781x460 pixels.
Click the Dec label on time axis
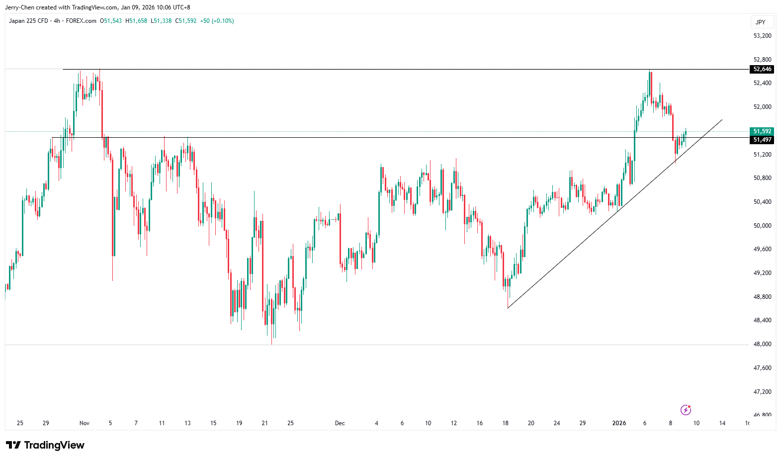click(x=340, y=423)
